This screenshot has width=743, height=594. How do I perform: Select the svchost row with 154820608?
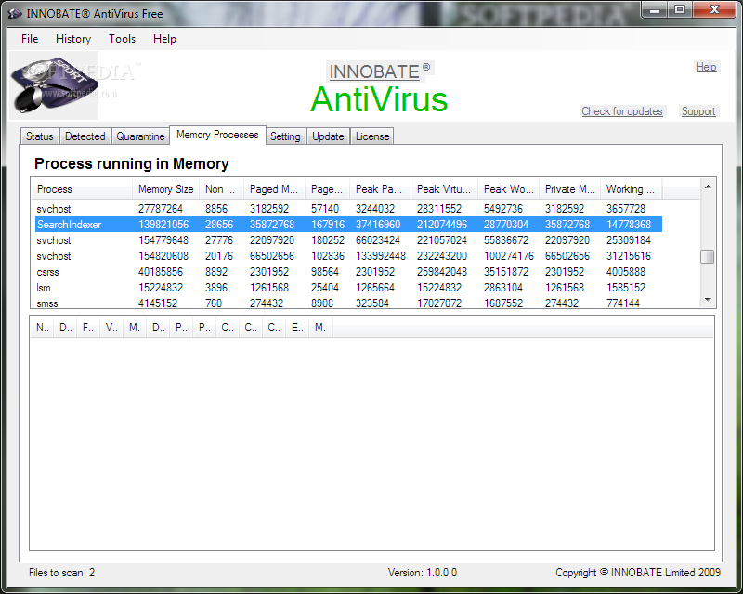[348, 256]
